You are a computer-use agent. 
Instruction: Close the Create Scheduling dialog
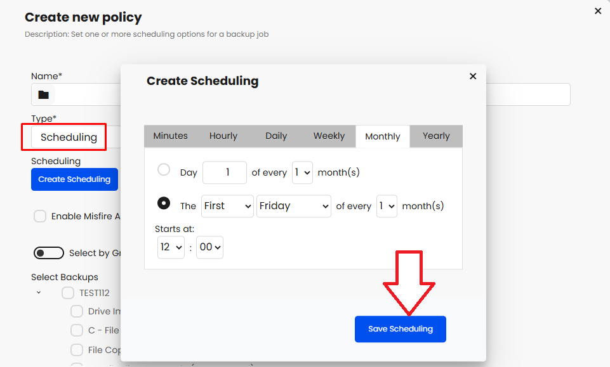click(472, 76)
